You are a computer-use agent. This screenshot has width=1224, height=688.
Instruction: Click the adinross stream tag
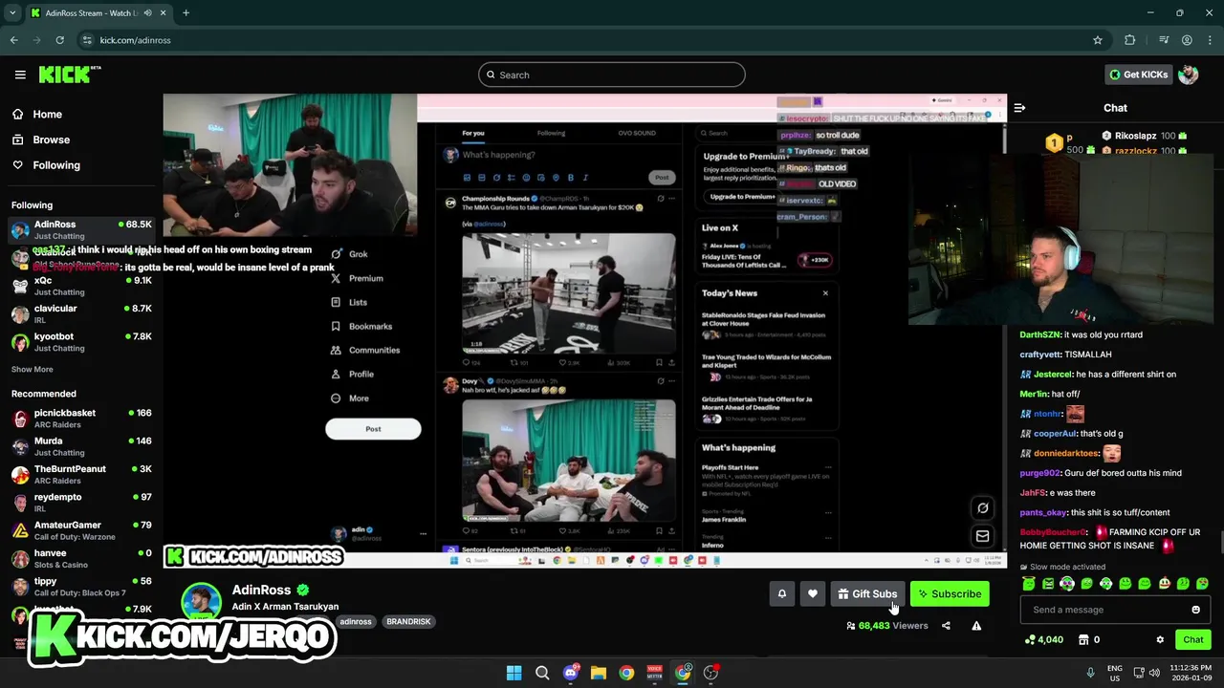coord(356,621)
